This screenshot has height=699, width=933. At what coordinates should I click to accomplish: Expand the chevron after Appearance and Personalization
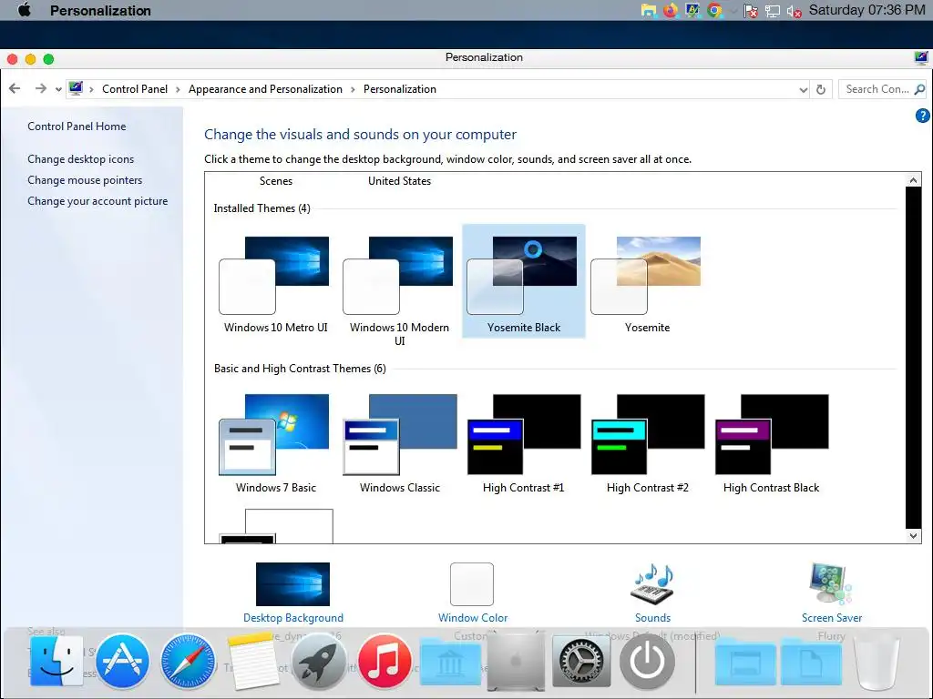353,89
